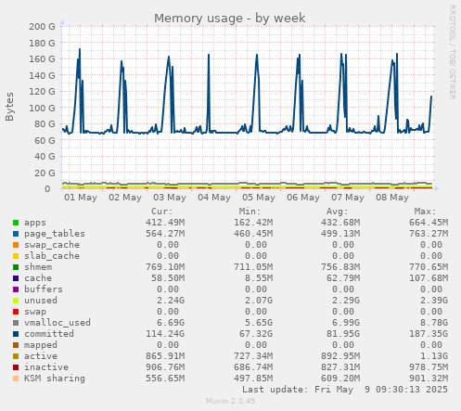Click committed current value 114.24G

[x=165, y=334]
